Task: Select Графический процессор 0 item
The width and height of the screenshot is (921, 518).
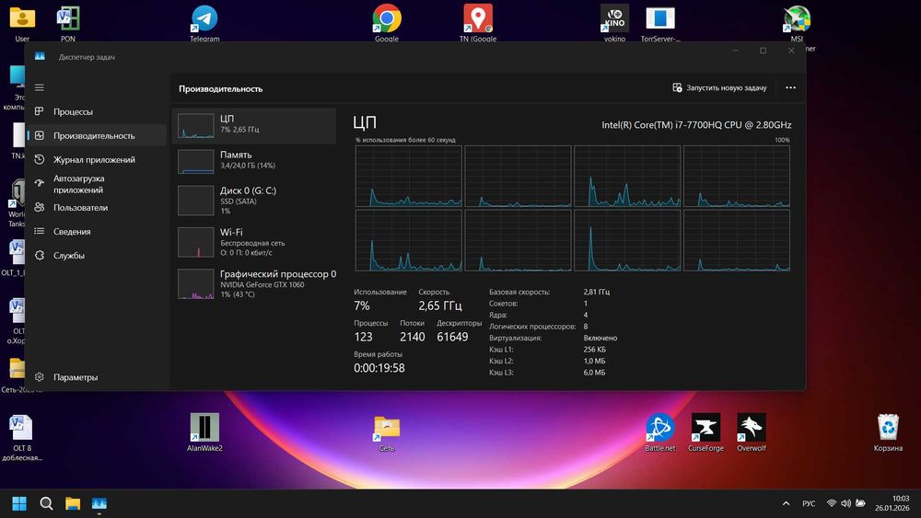Action: [254, 284]
